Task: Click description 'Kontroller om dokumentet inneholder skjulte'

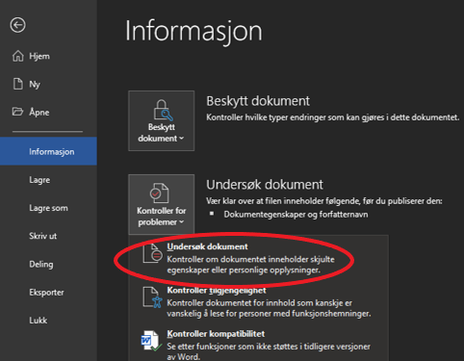Action: click(x=250, y=259)
